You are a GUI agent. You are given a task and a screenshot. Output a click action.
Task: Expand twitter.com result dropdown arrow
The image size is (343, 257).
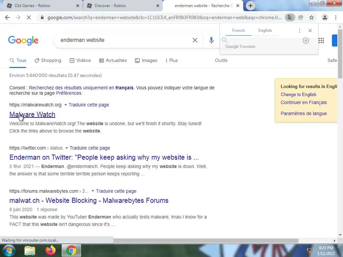click(67, 148)
